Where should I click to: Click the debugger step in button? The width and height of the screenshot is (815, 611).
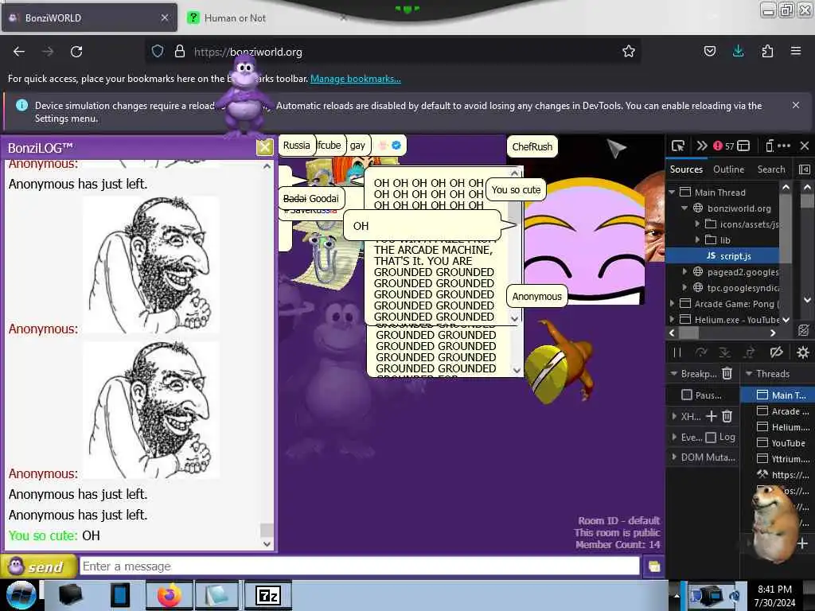click(x=724, y=352)
